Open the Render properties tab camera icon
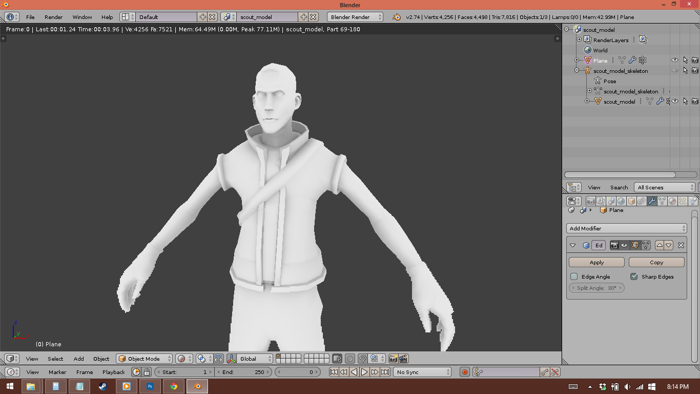Image resolution: width=700 pixels, height=394 pixels. coord(590,201)
